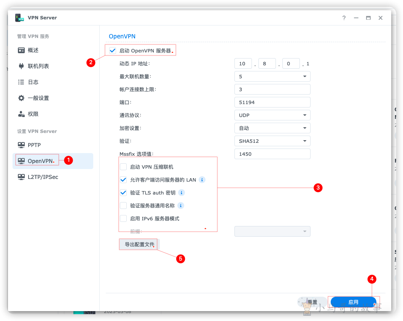Click the 概述 overview icon in sidebar

pyautogui.click(x=21, y=50)
